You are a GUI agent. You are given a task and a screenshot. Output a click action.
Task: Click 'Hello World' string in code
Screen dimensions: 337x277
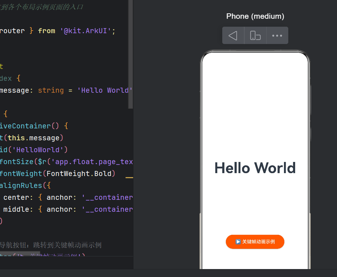coord(105,91)
